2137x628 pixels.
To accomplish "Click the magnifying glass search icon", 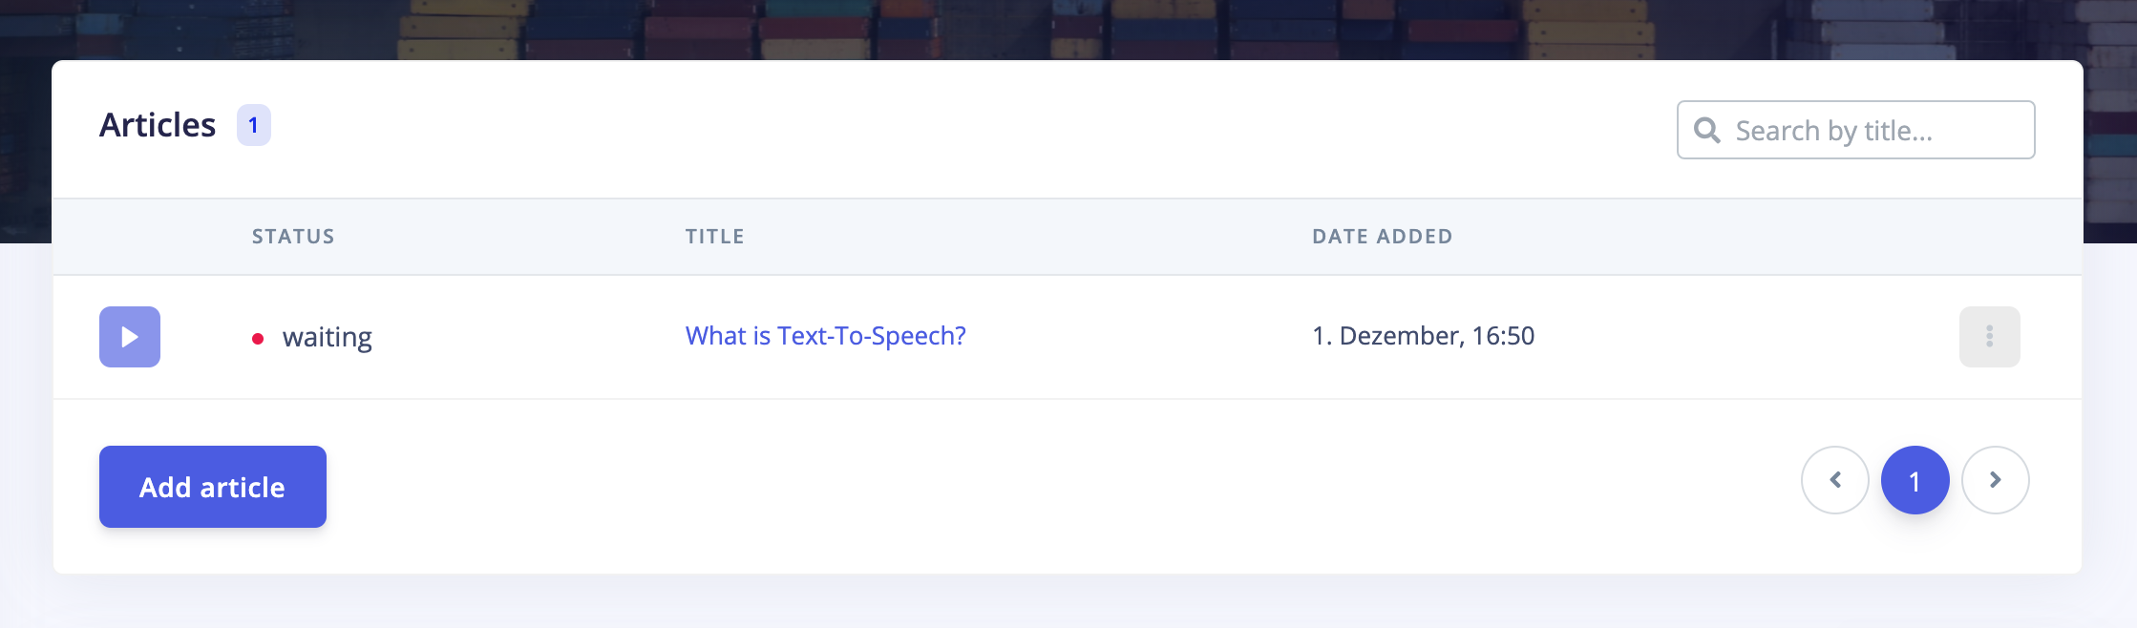I will [x=1707, y=131].
